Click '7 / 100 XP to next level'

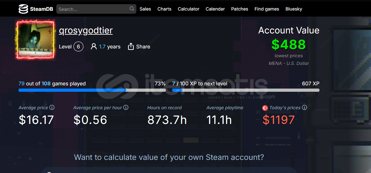(200, 83)
